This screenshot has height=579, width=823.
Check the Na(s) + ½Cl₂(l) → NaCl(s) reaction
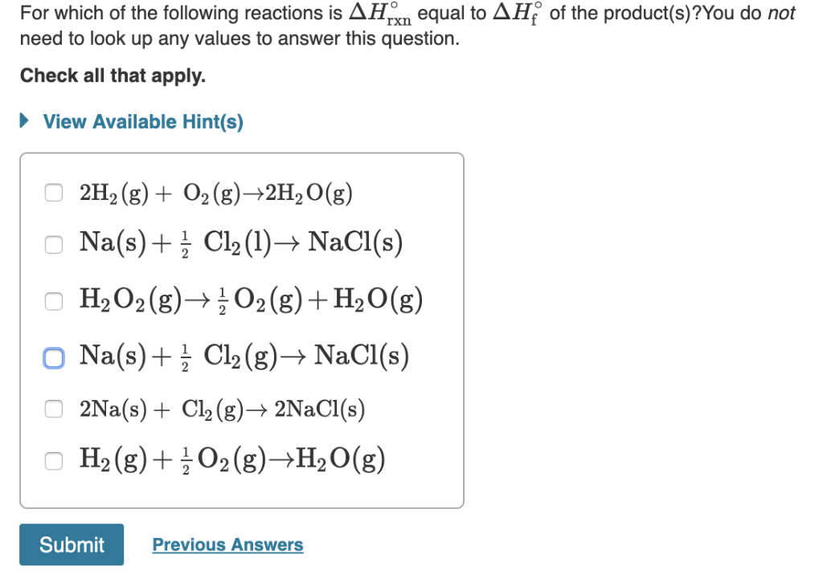coord(53,244)
